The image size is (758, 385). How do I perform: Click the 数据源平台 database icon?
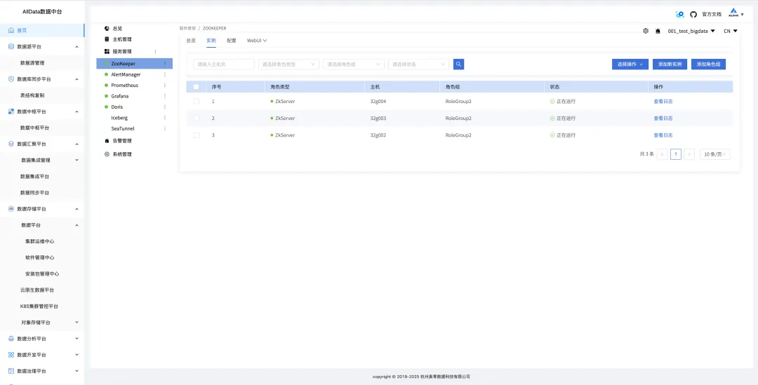tap(11, 47)
